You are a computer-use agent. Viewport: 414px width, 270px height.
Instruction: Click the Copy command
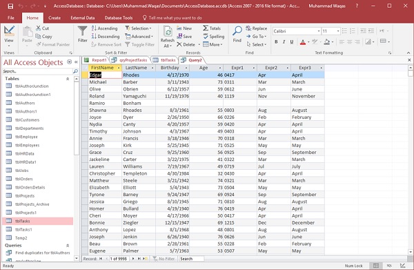coord(44,37)
